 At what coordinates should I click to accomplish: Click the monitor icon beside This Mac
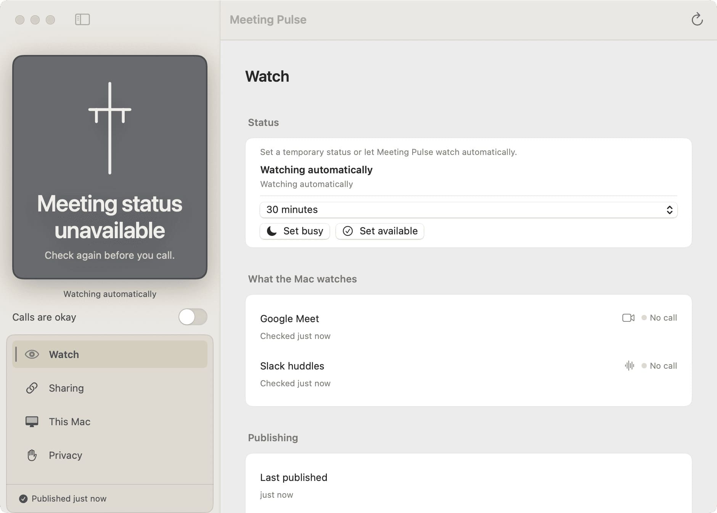(32, 421)
